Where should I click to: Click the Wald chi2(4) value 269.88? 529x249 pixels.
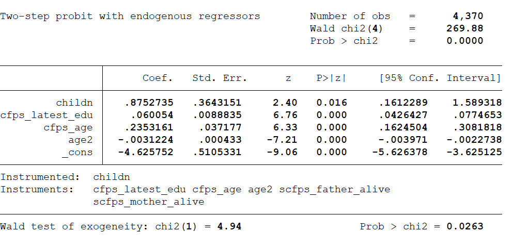pyautogui.click(x=465, y=28)
